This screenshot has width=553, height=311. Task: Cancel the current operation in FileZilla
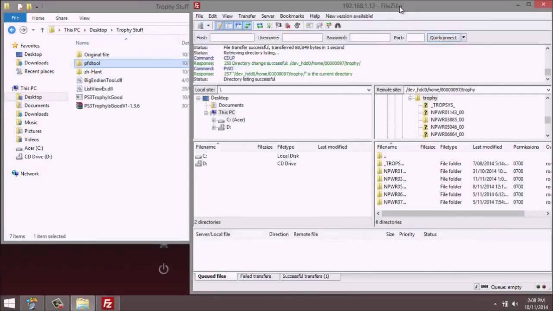pos(279,26)
